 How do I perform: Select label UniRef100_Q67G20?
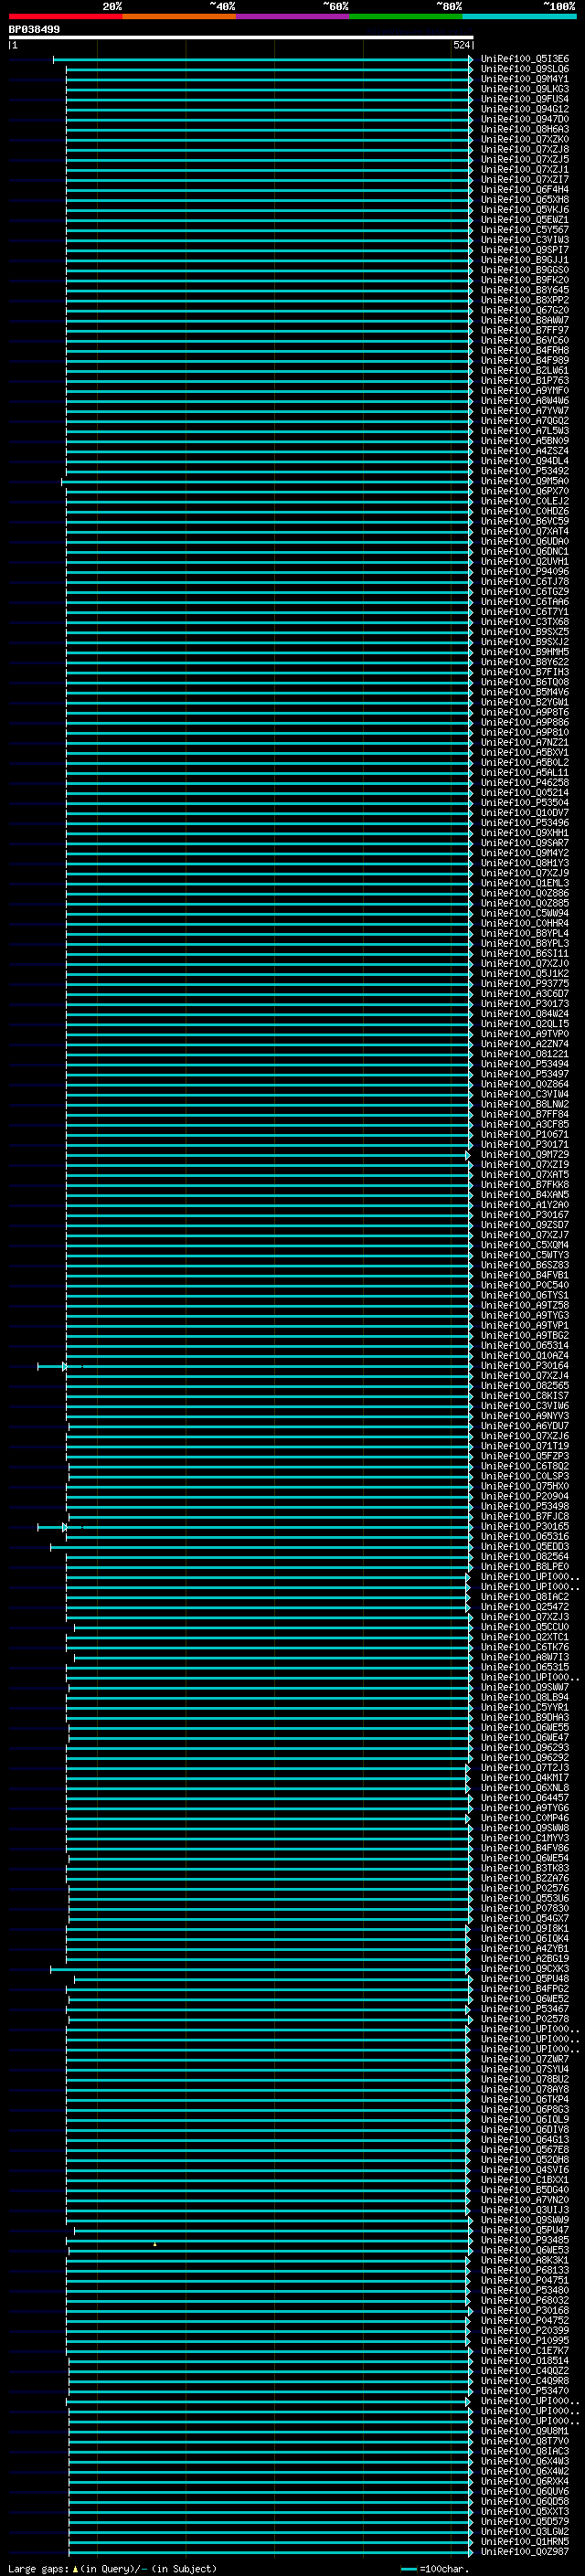(x=525, y=310)
